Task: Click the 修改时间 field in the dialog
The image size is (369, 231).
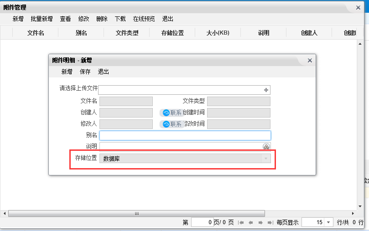Action: click(x=239, y=124)
